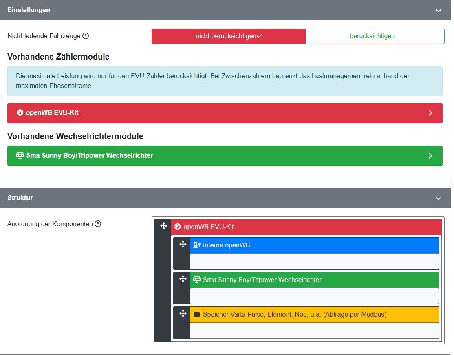Click solar panel icon in structure Sma Sunny Boy row

pos(197,280)
